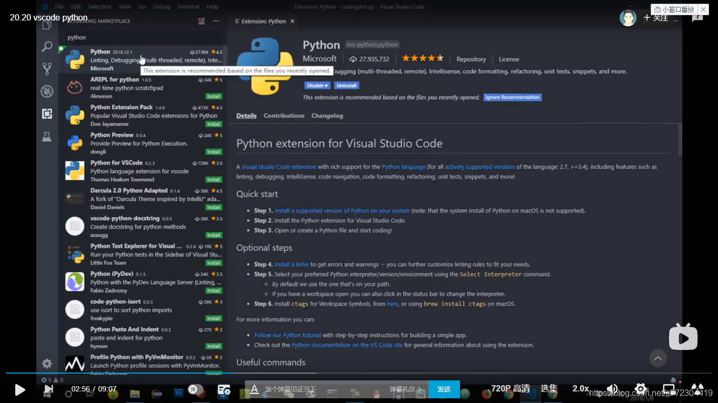Play the video with the play button
Viewport: 718px width, 403px height.
[19, 389]
